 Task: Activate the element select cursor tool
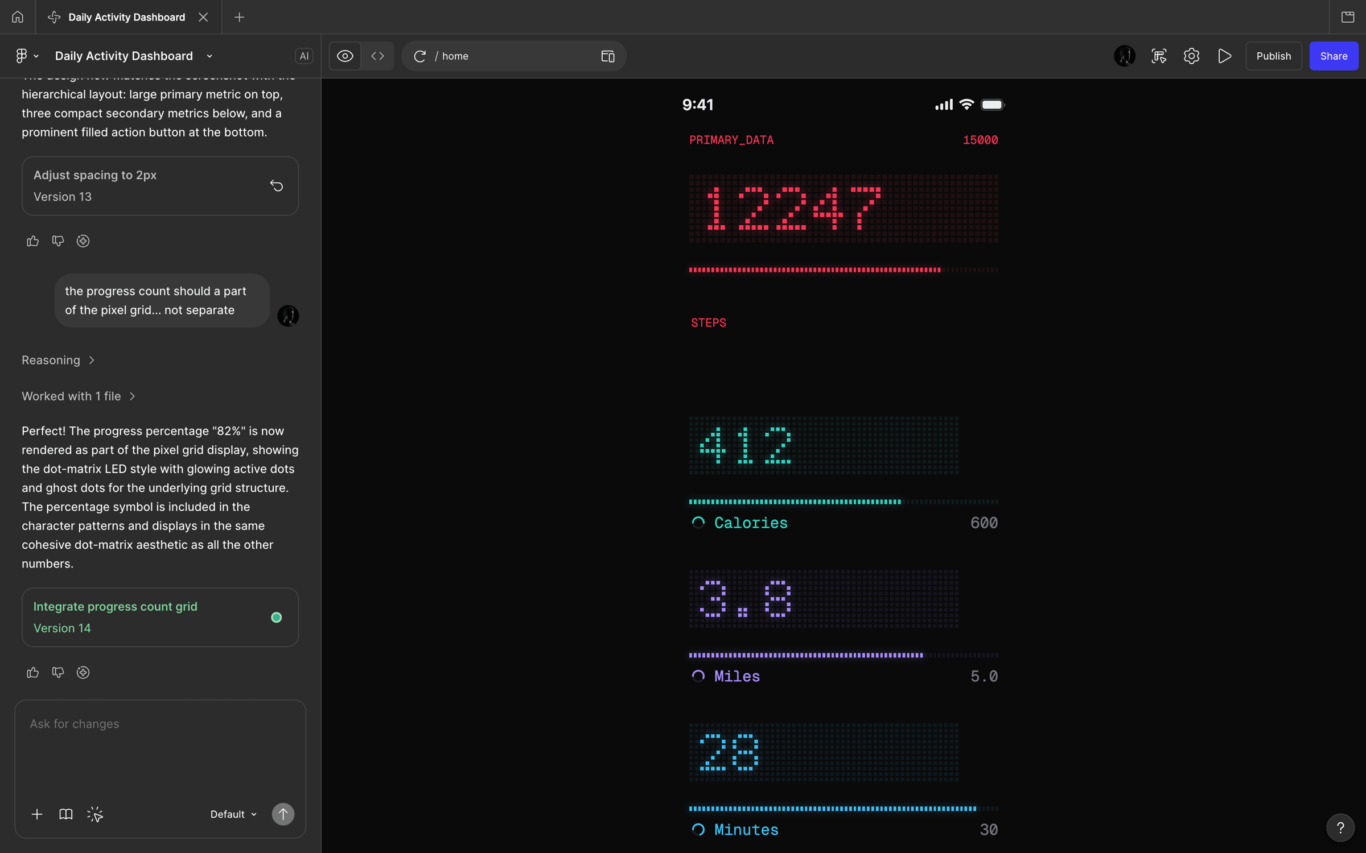pyautogui.click(x=95, y=814)
